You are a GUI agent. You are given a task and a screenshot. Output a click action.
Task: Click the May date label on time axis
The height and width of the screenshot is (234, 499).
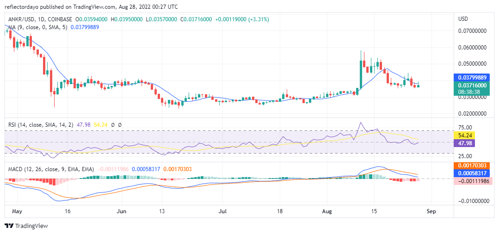click(17, 211)
